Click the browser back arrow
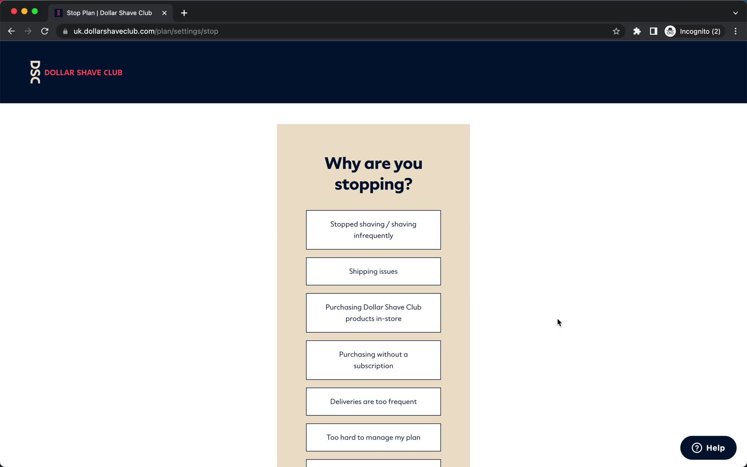 point(11,31)
